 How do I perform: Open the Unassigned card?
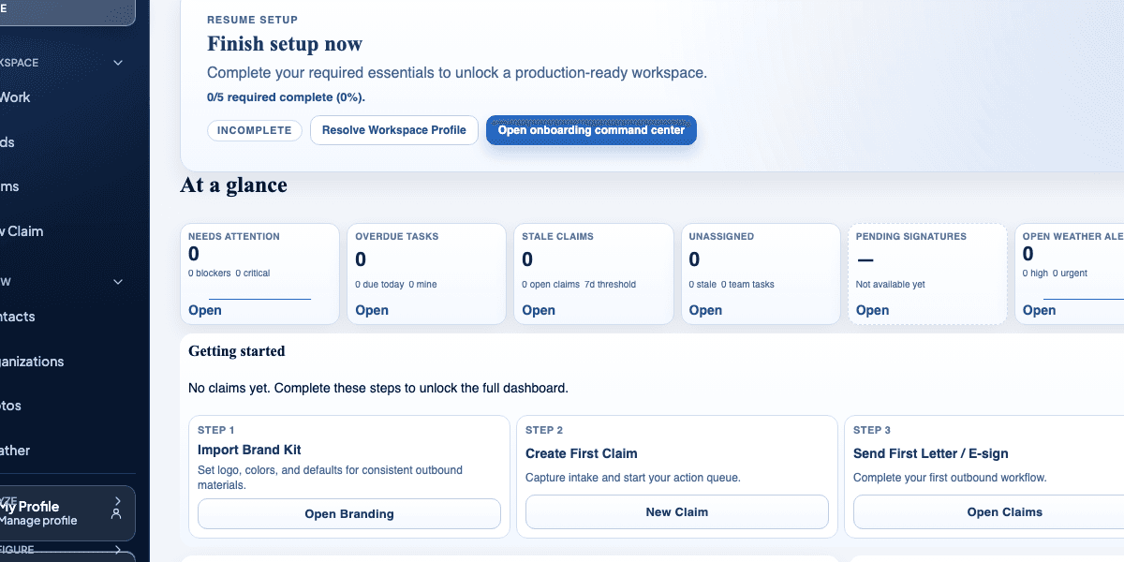click(705, 310)
